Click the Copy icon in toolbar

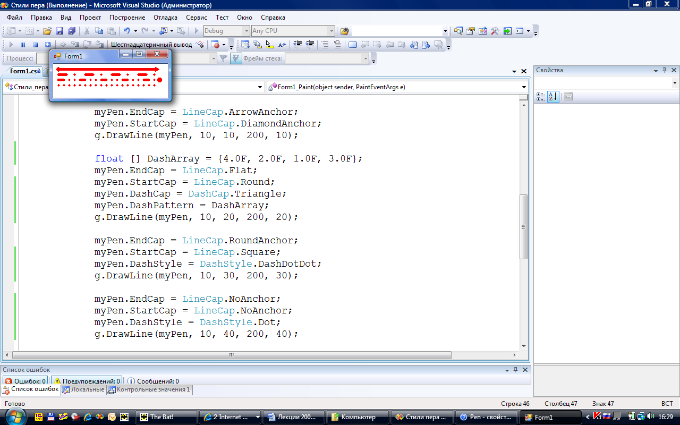99,31
